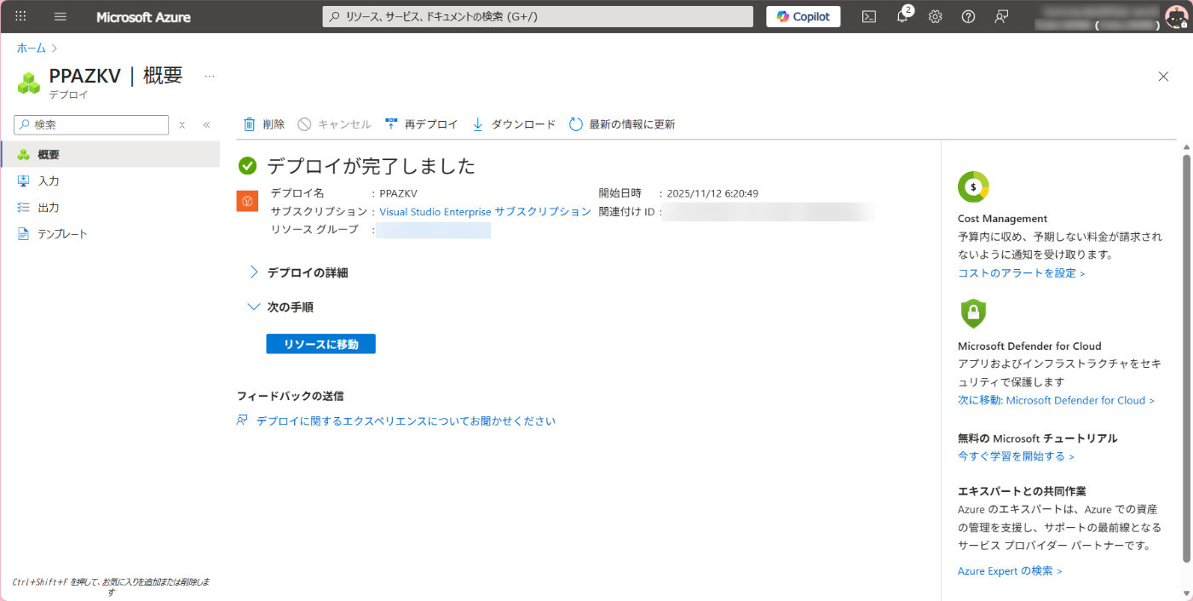1193x601 pixels.
Task: Open the portal hamburger menu
Action: [60, 16]
